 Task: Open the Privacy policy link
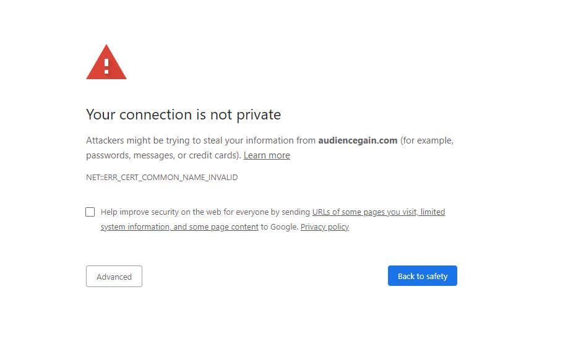[325, 227]
